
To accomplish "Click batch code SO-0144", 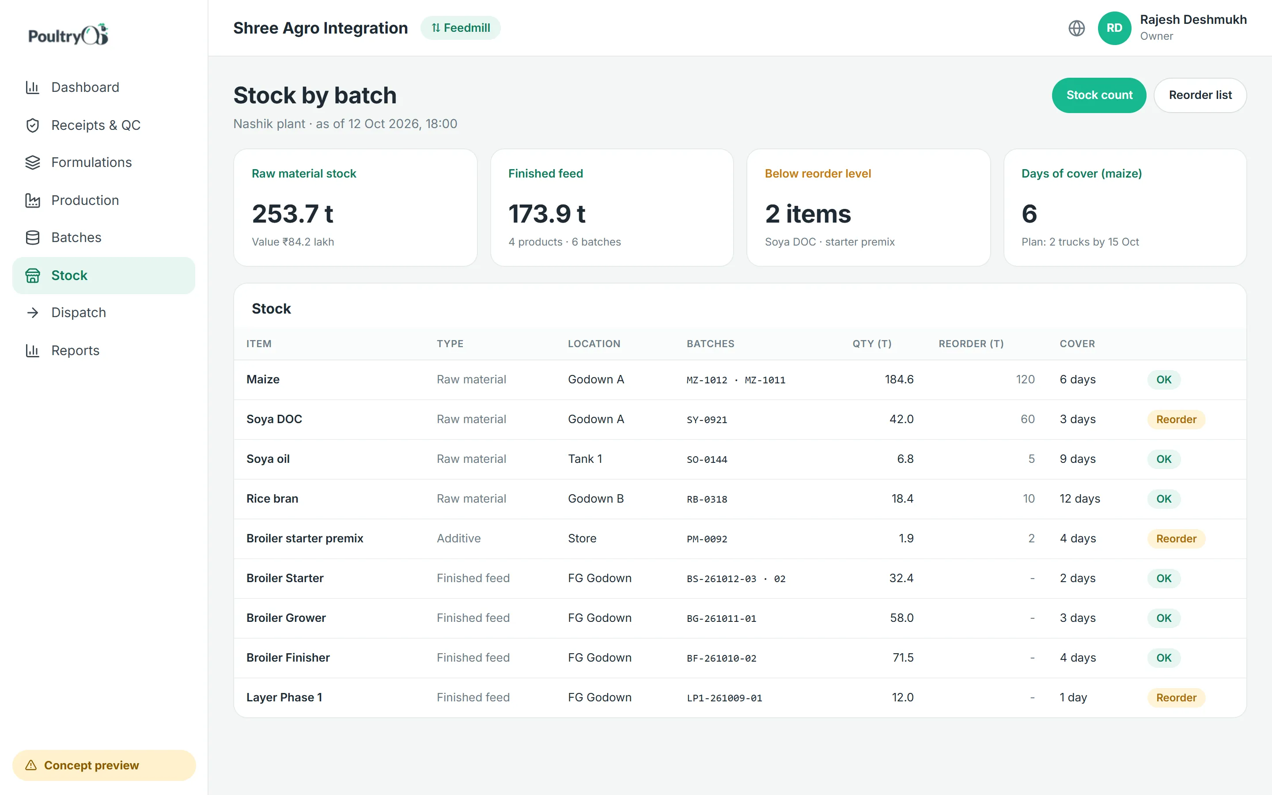I will pyautogui.click(x=706, y=459).
